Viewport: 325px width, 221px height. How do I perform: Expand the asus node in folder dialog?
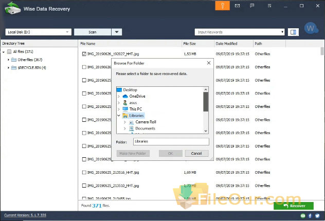coord(119,103)
